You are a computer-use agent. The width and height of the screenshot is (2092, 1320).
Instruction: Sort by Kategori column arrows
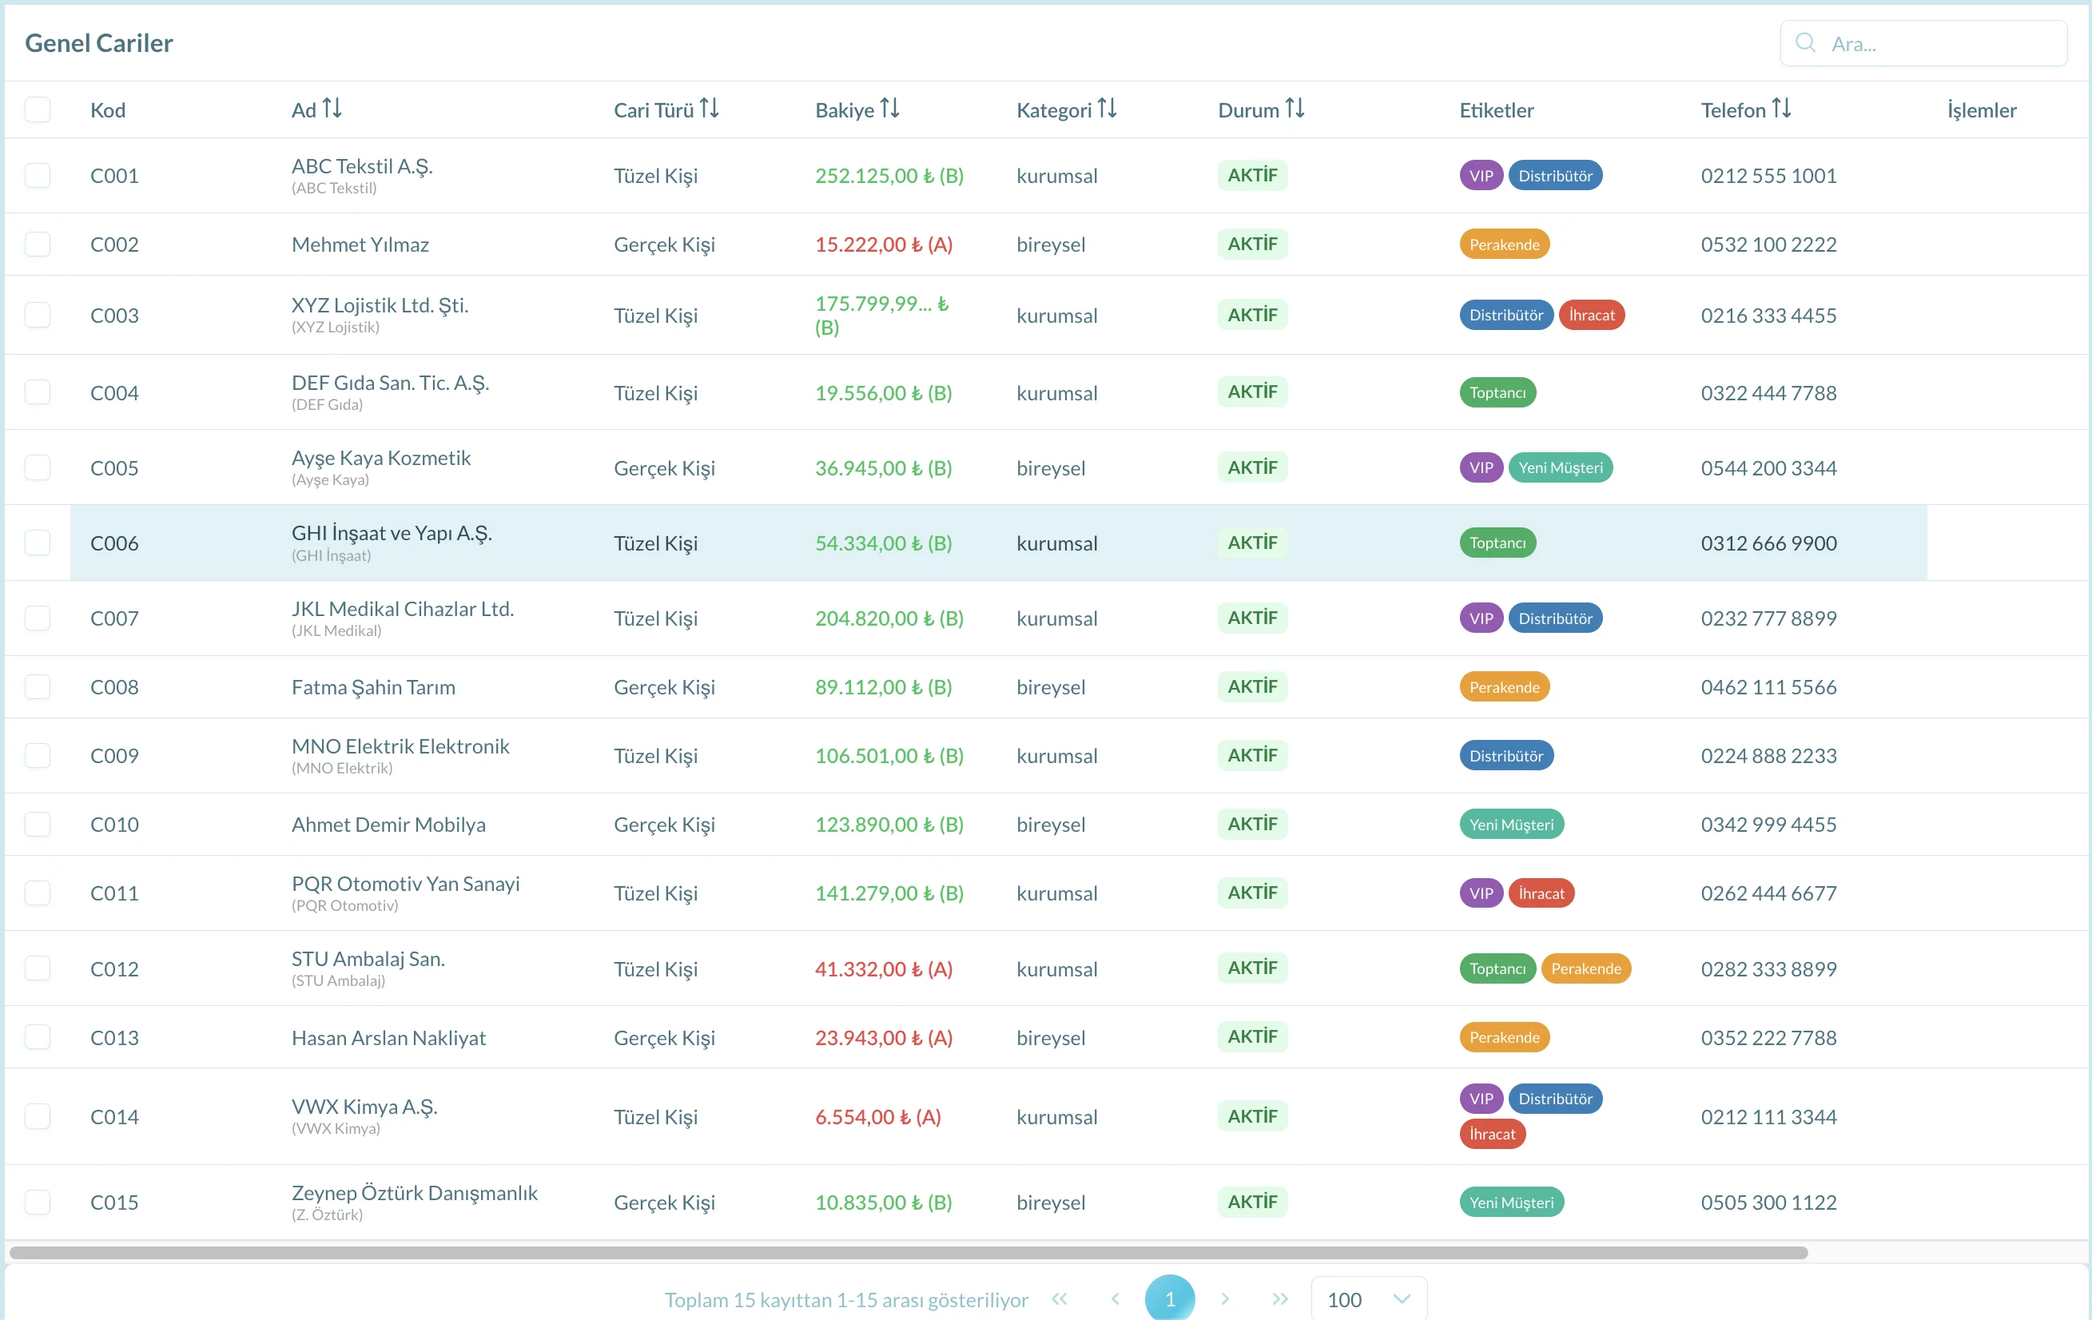(1107, 109)
